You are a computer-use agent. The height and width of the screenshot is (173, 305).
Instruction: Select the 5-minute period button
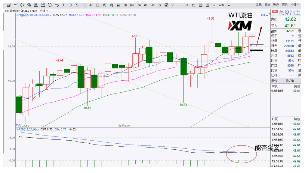tap(77, 5)
